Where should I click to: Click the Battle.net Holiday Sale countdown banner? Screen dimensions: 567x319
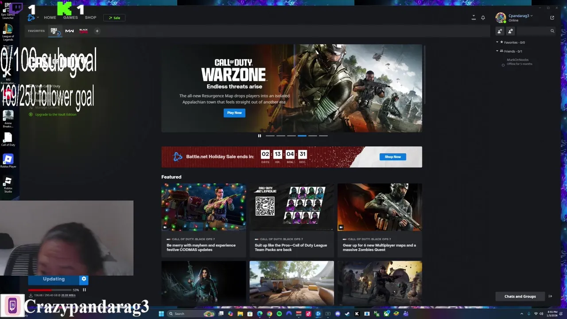tap(291, 157)
